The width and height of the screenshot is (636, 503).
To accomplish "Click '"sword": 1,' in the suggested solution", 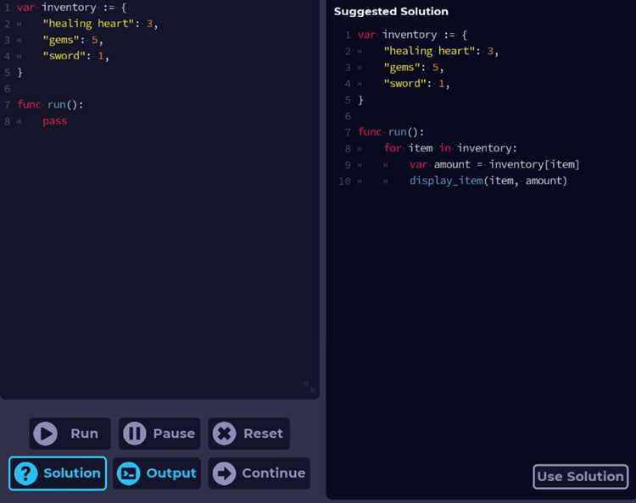I will [416, 84].
